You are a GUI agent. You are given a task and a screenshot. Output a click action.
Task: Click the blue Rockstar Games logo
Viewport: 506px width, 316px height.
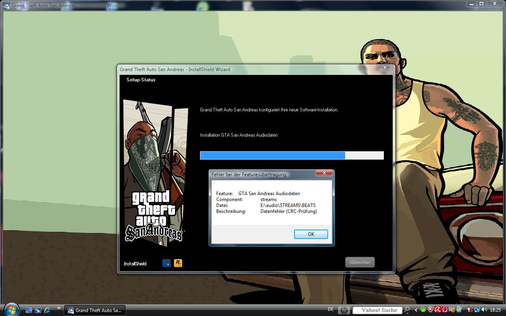pyautogui.click(x=166, y=263)
